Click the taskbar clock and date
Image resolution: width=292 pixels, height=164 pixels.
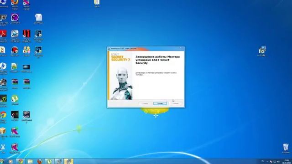click(x=287, y=161)
